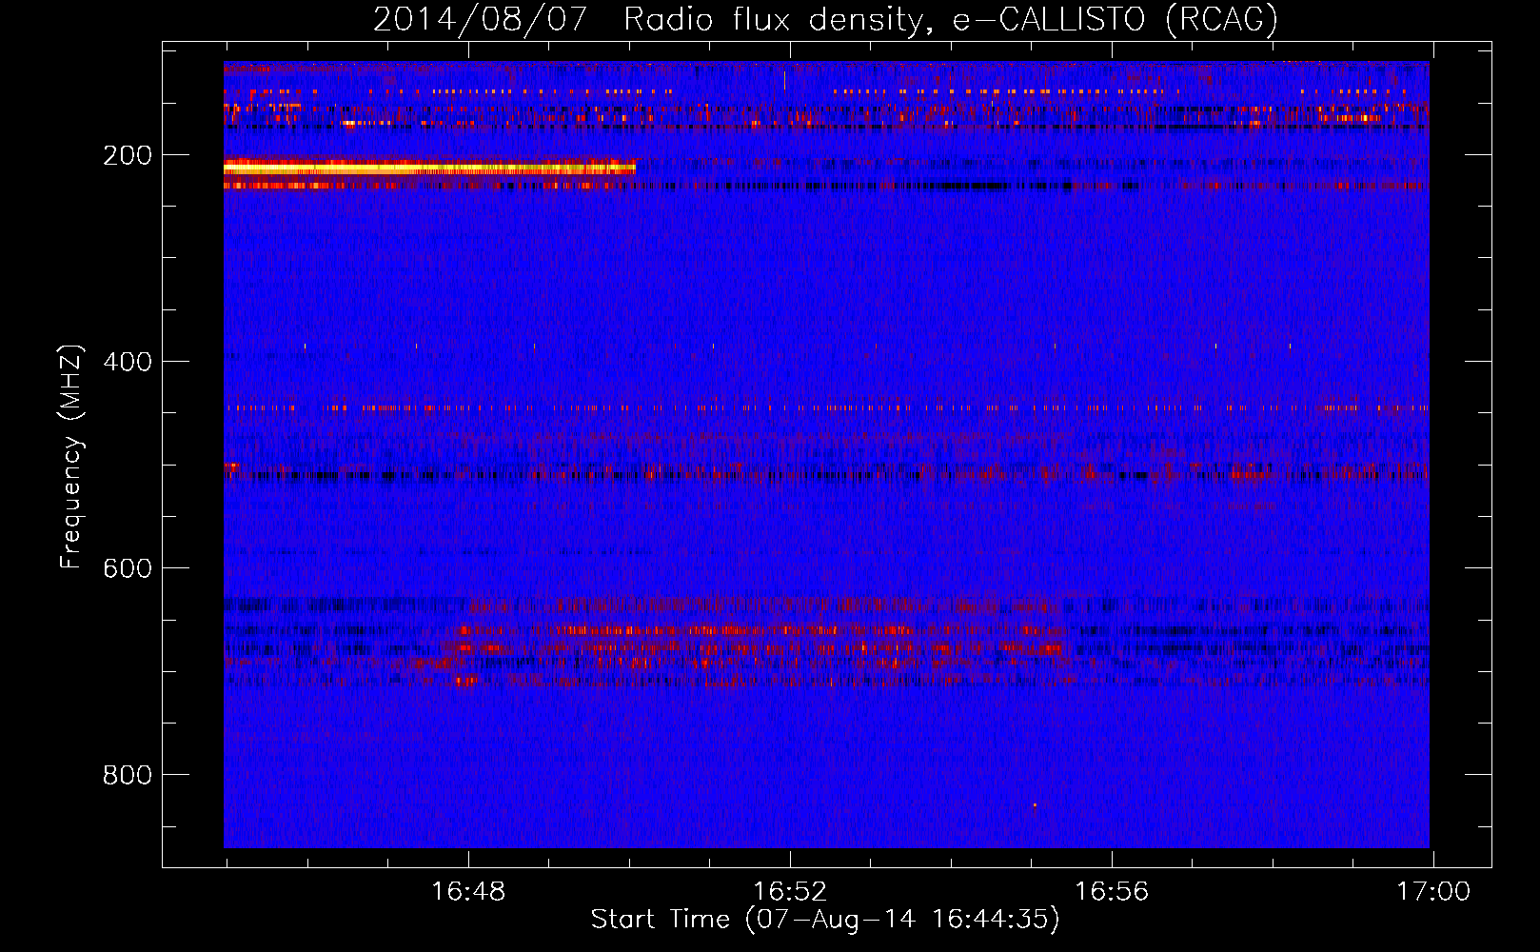Click the 400 frequency tick label
Image resolution: width=1540 pixels, height=952 pixels.
coord(128,362)
